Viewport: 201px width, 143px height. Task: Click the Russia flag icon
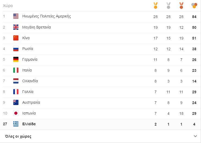tap(16, 49)
